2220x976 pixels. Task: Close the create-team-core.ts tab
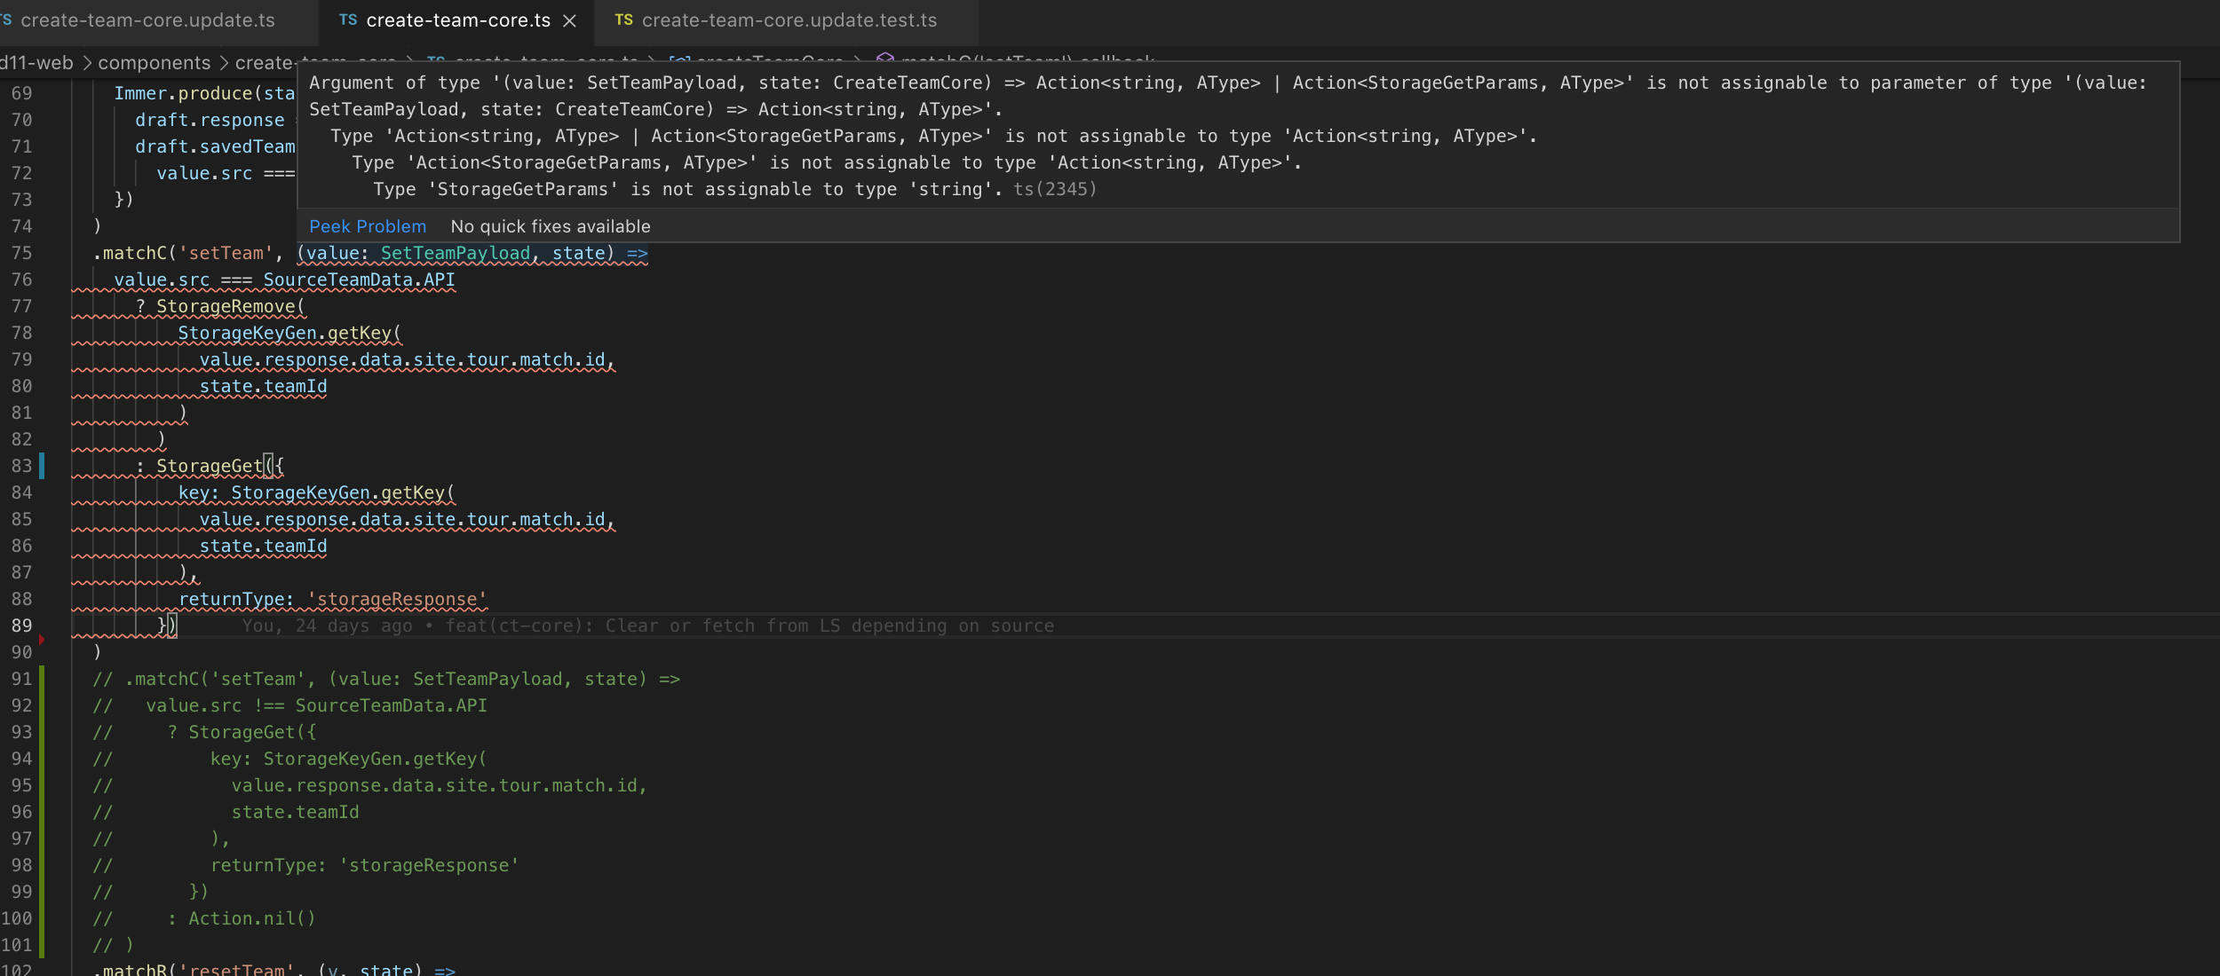(x=571, y=20)
